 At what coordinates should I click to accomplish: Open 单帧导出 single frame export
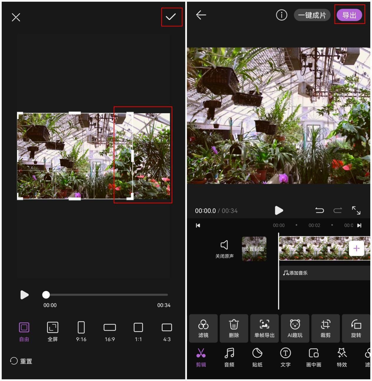[264, 328]
